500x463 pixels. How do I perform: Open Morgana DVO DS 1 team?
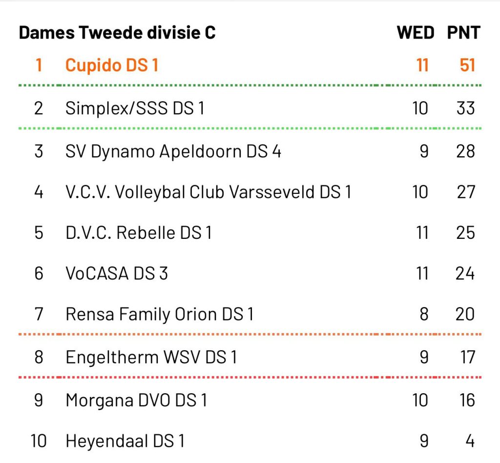(x=136, y=400)
